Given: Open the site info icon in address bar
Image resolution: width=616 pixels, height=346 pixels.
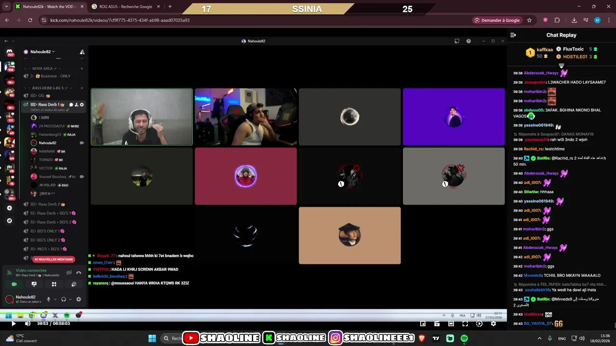Looking at the screenshot, I should 44,20.
